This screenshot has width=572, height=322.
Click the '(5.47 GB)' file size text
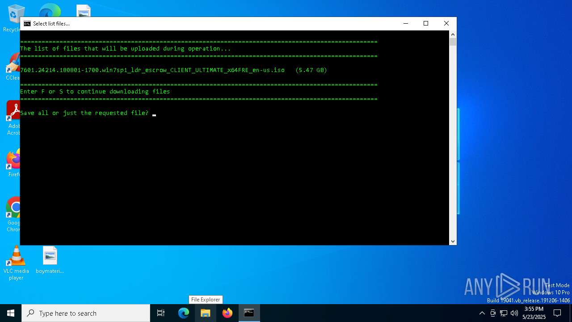[x=311, y=70]
